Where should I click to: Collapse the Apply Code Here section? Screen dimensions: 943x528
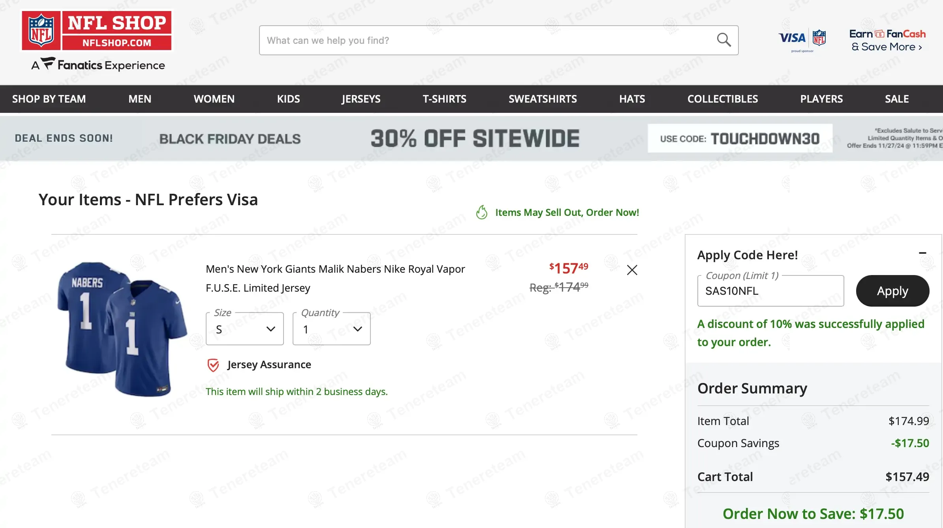point(922,253)
